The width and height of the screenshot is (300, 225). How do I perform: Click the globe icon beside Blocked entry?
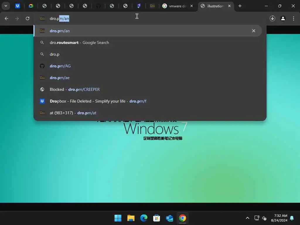(x=42, y=89)
